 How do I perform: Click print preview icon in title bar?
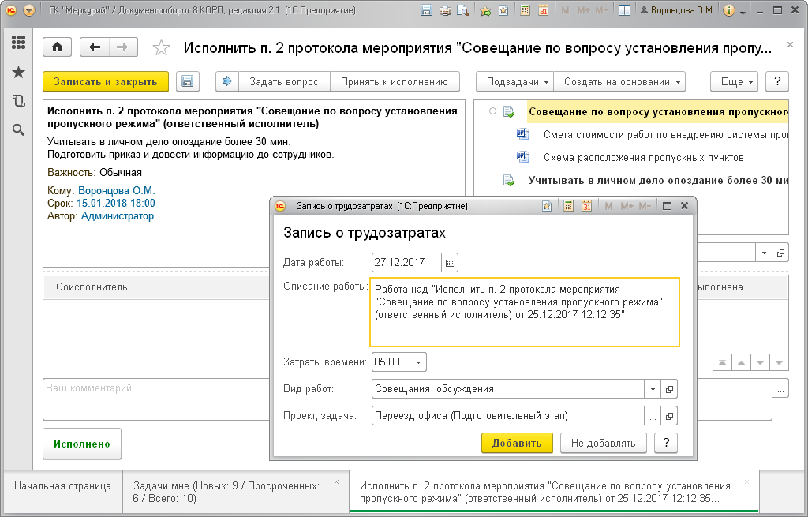(462, 10)
